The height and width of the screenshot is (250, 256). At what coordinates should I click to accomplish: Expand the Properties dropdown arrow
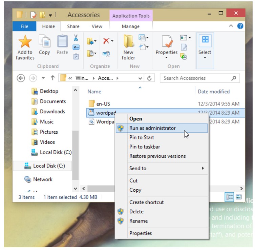pyautogui.click(x=166, y=58)
